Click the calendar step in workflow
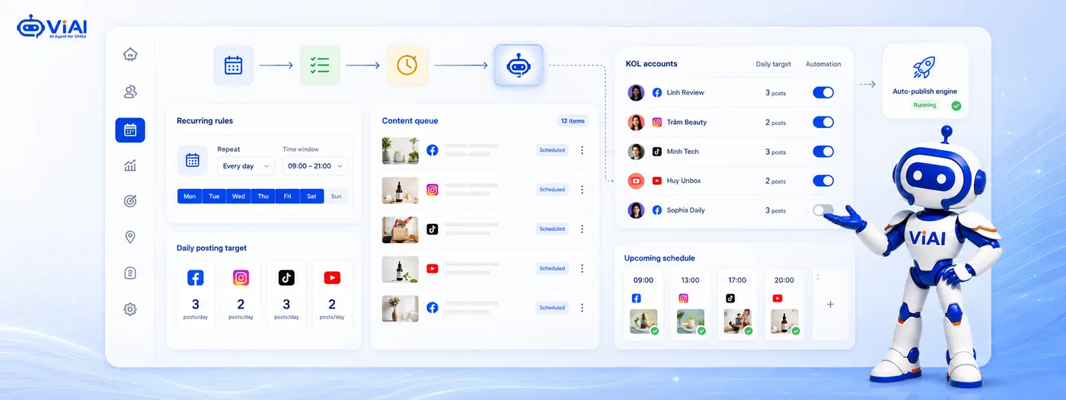The width and height of the screenshot is (1066, 400). point(233,65)
